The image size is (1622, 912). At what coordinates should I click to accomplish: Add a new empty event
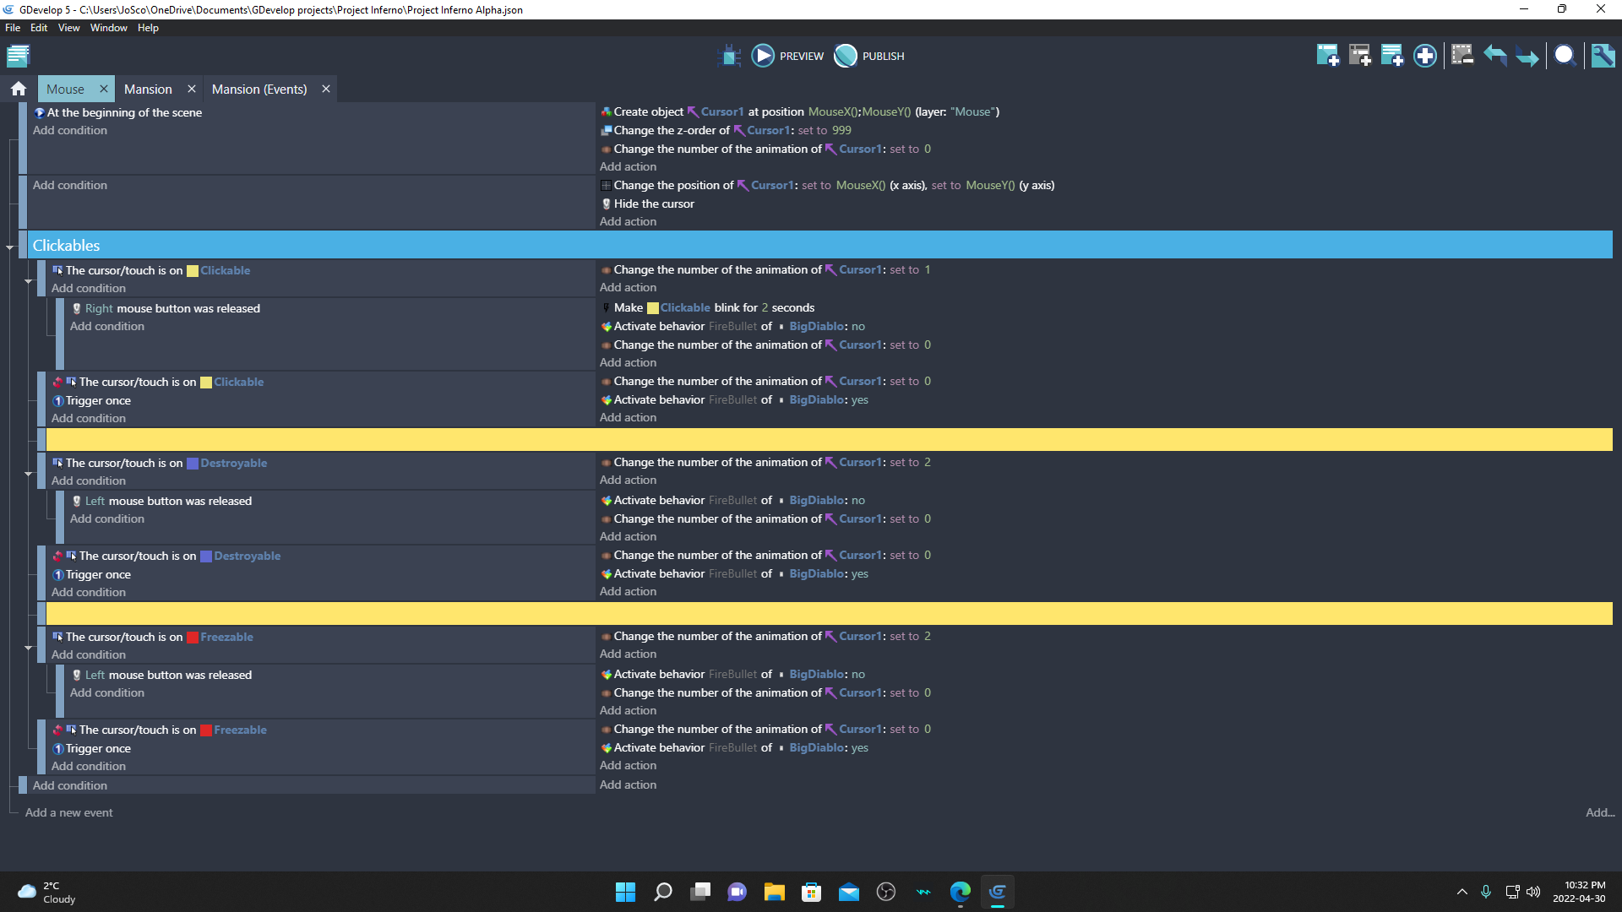tap(1328, 56)
